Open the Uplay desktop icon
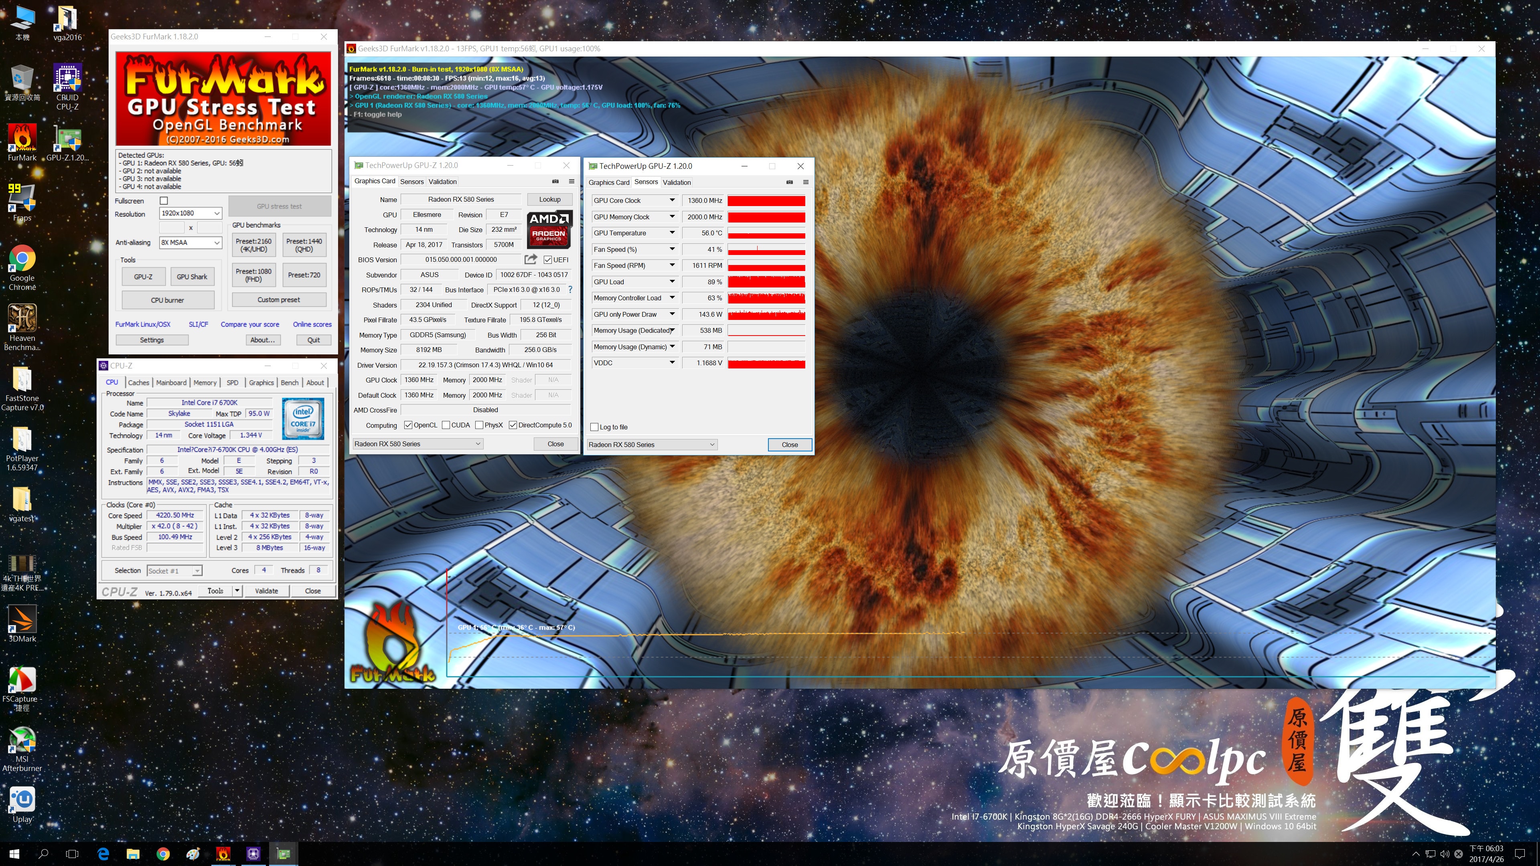Image resolution: width=1540 pixels, height=866 pixels. [22, 804]
